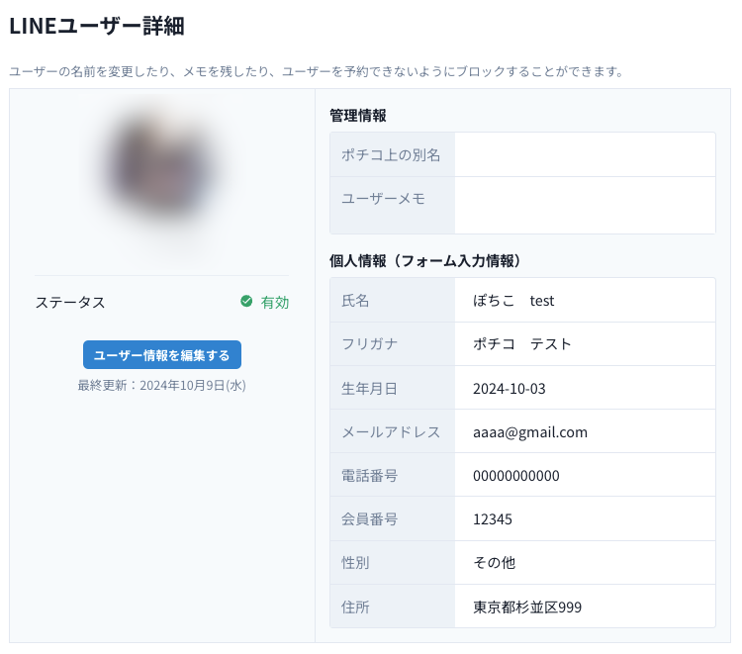Click the email address aaaa@gmail.com
The height and width of the screenshot is (654, 742).
530,431
